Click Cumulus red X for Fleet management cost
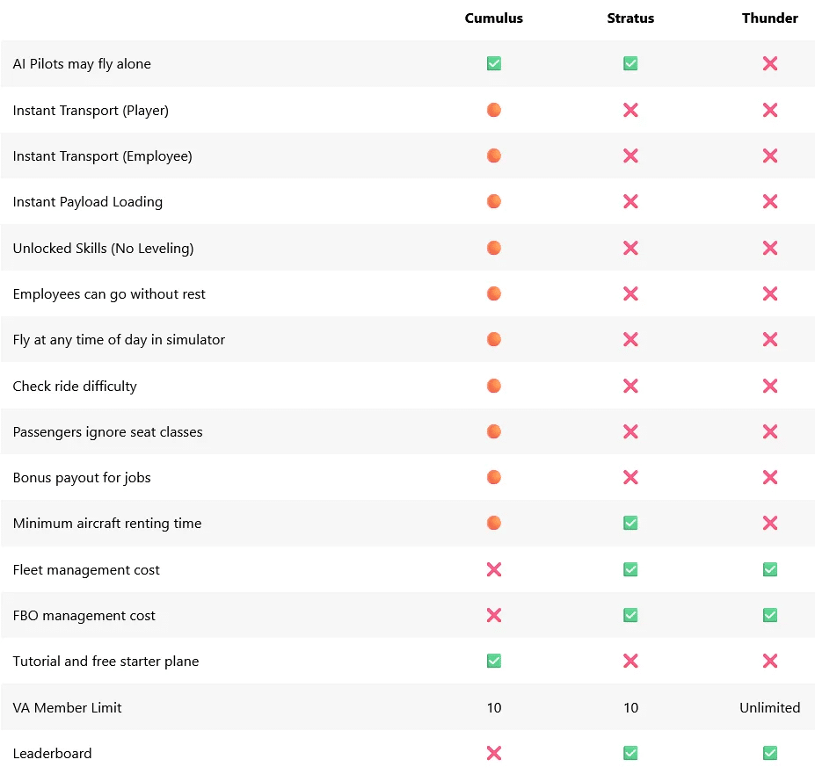The image size is (815, 774). pyautogui.click(x=494, y=569)
